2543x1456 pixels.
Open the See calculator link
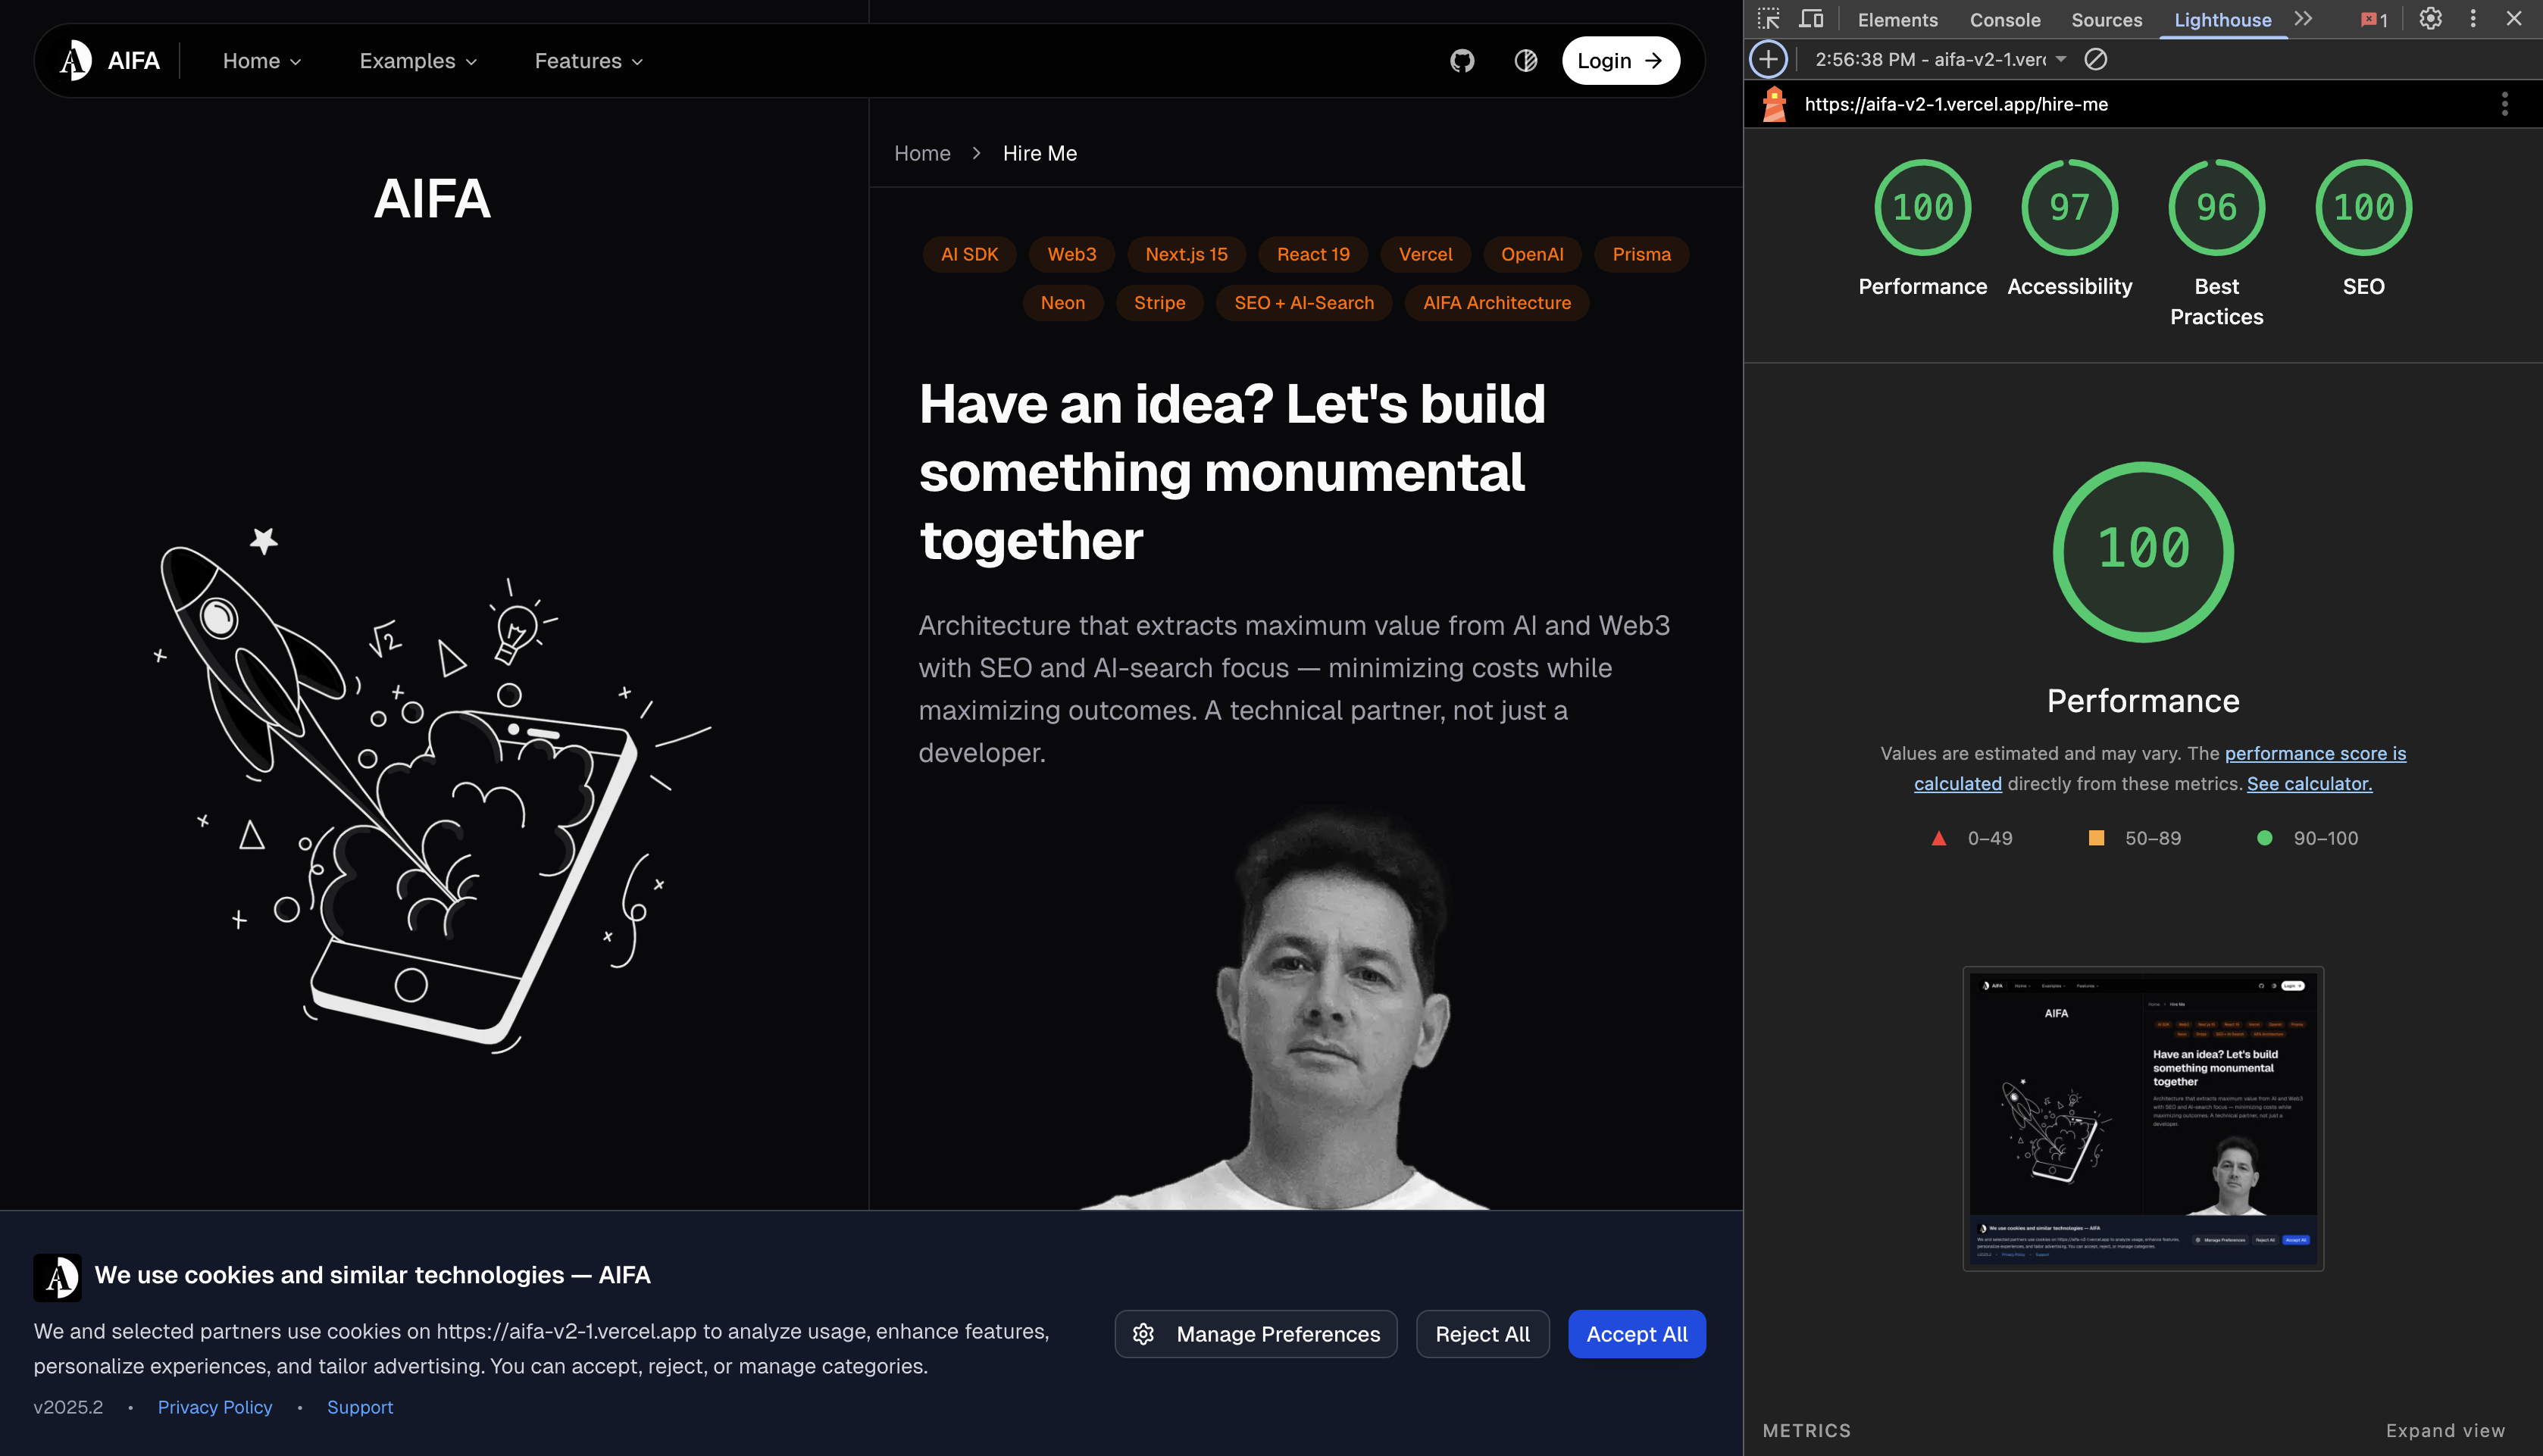tap(2309, 784)
